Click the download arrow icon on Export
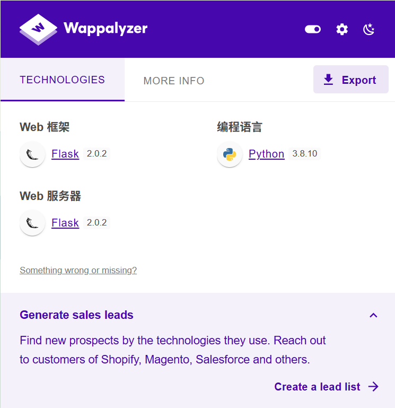This screenshot has height=408, width=395. (x=328, y=80)
